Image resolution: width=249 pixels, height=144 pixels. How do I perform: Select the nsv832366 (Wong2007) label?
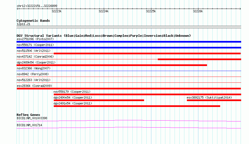point(34,68)
